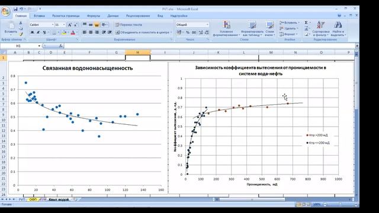The height and width of the screenshot is (213, 379).
Task: Align cell text to the middle
Action: (91, 24)
